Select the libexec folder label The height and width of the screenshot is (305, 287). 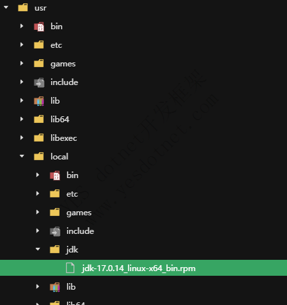click(x=64, y=138)
